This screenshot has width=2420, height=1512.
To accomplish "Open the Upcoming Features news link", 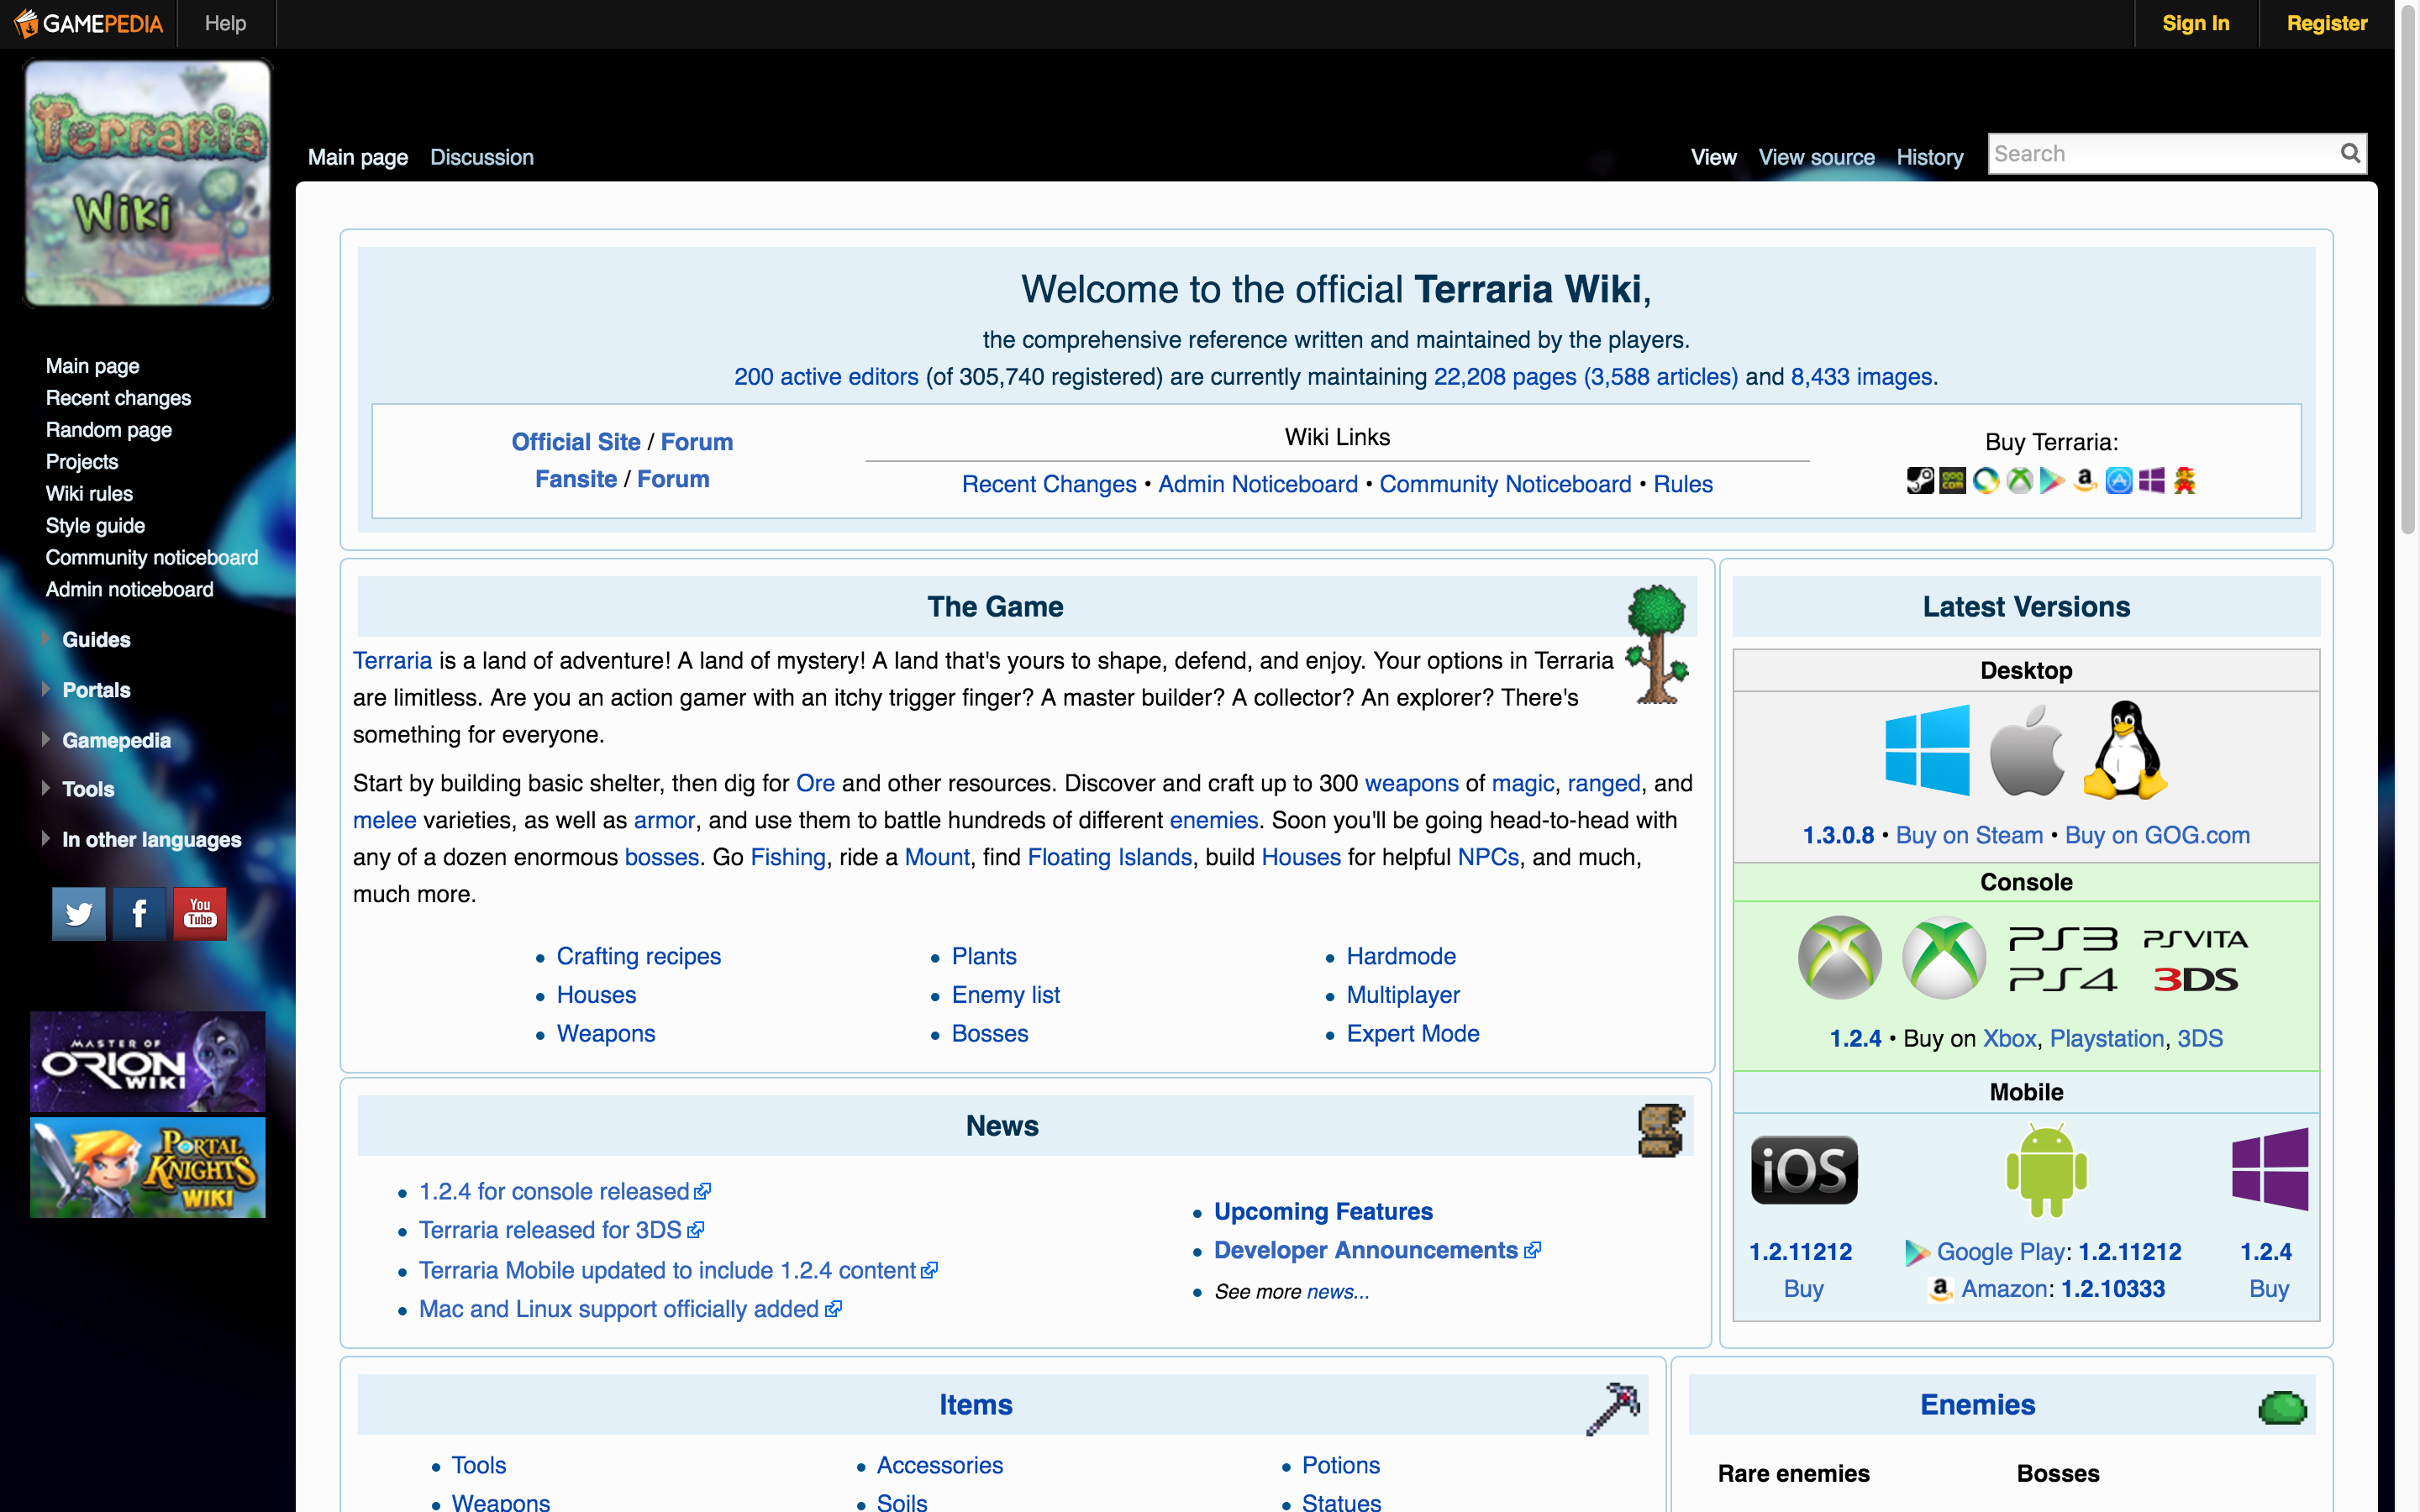I will tap(1323, 1211).
